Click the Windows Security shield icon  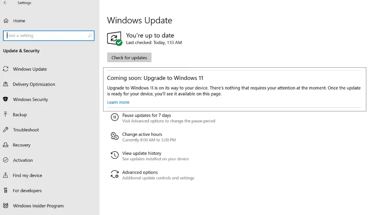(x=6, y=99)
